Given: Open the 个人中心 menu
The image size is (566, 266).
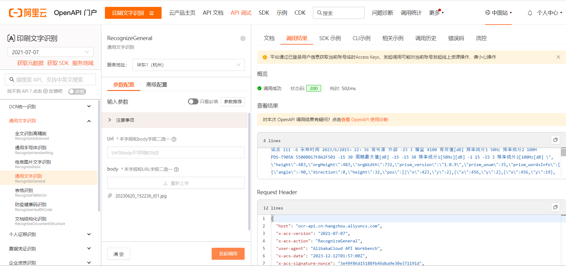Looking at the screenshot, I should [x=549, y=13].
